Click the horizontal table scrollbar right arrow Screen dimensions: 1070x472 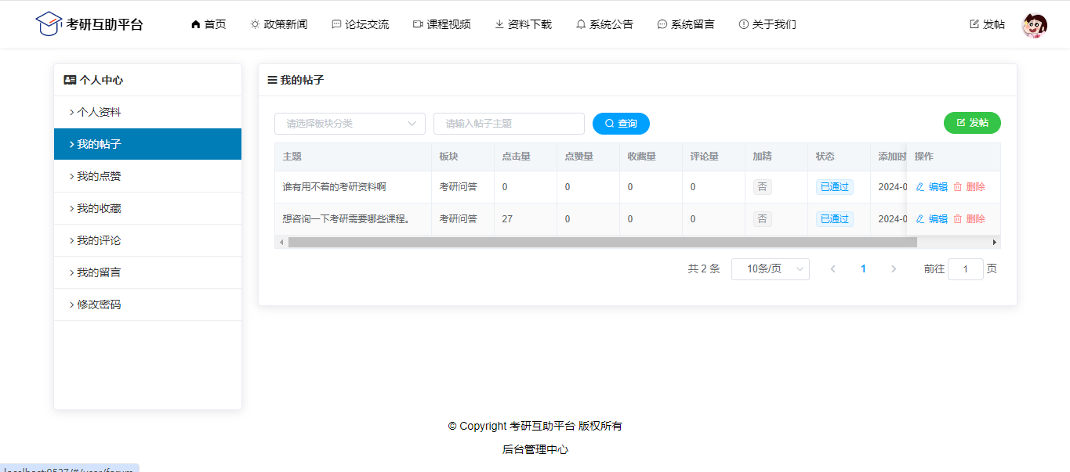(x=995, y=243)
